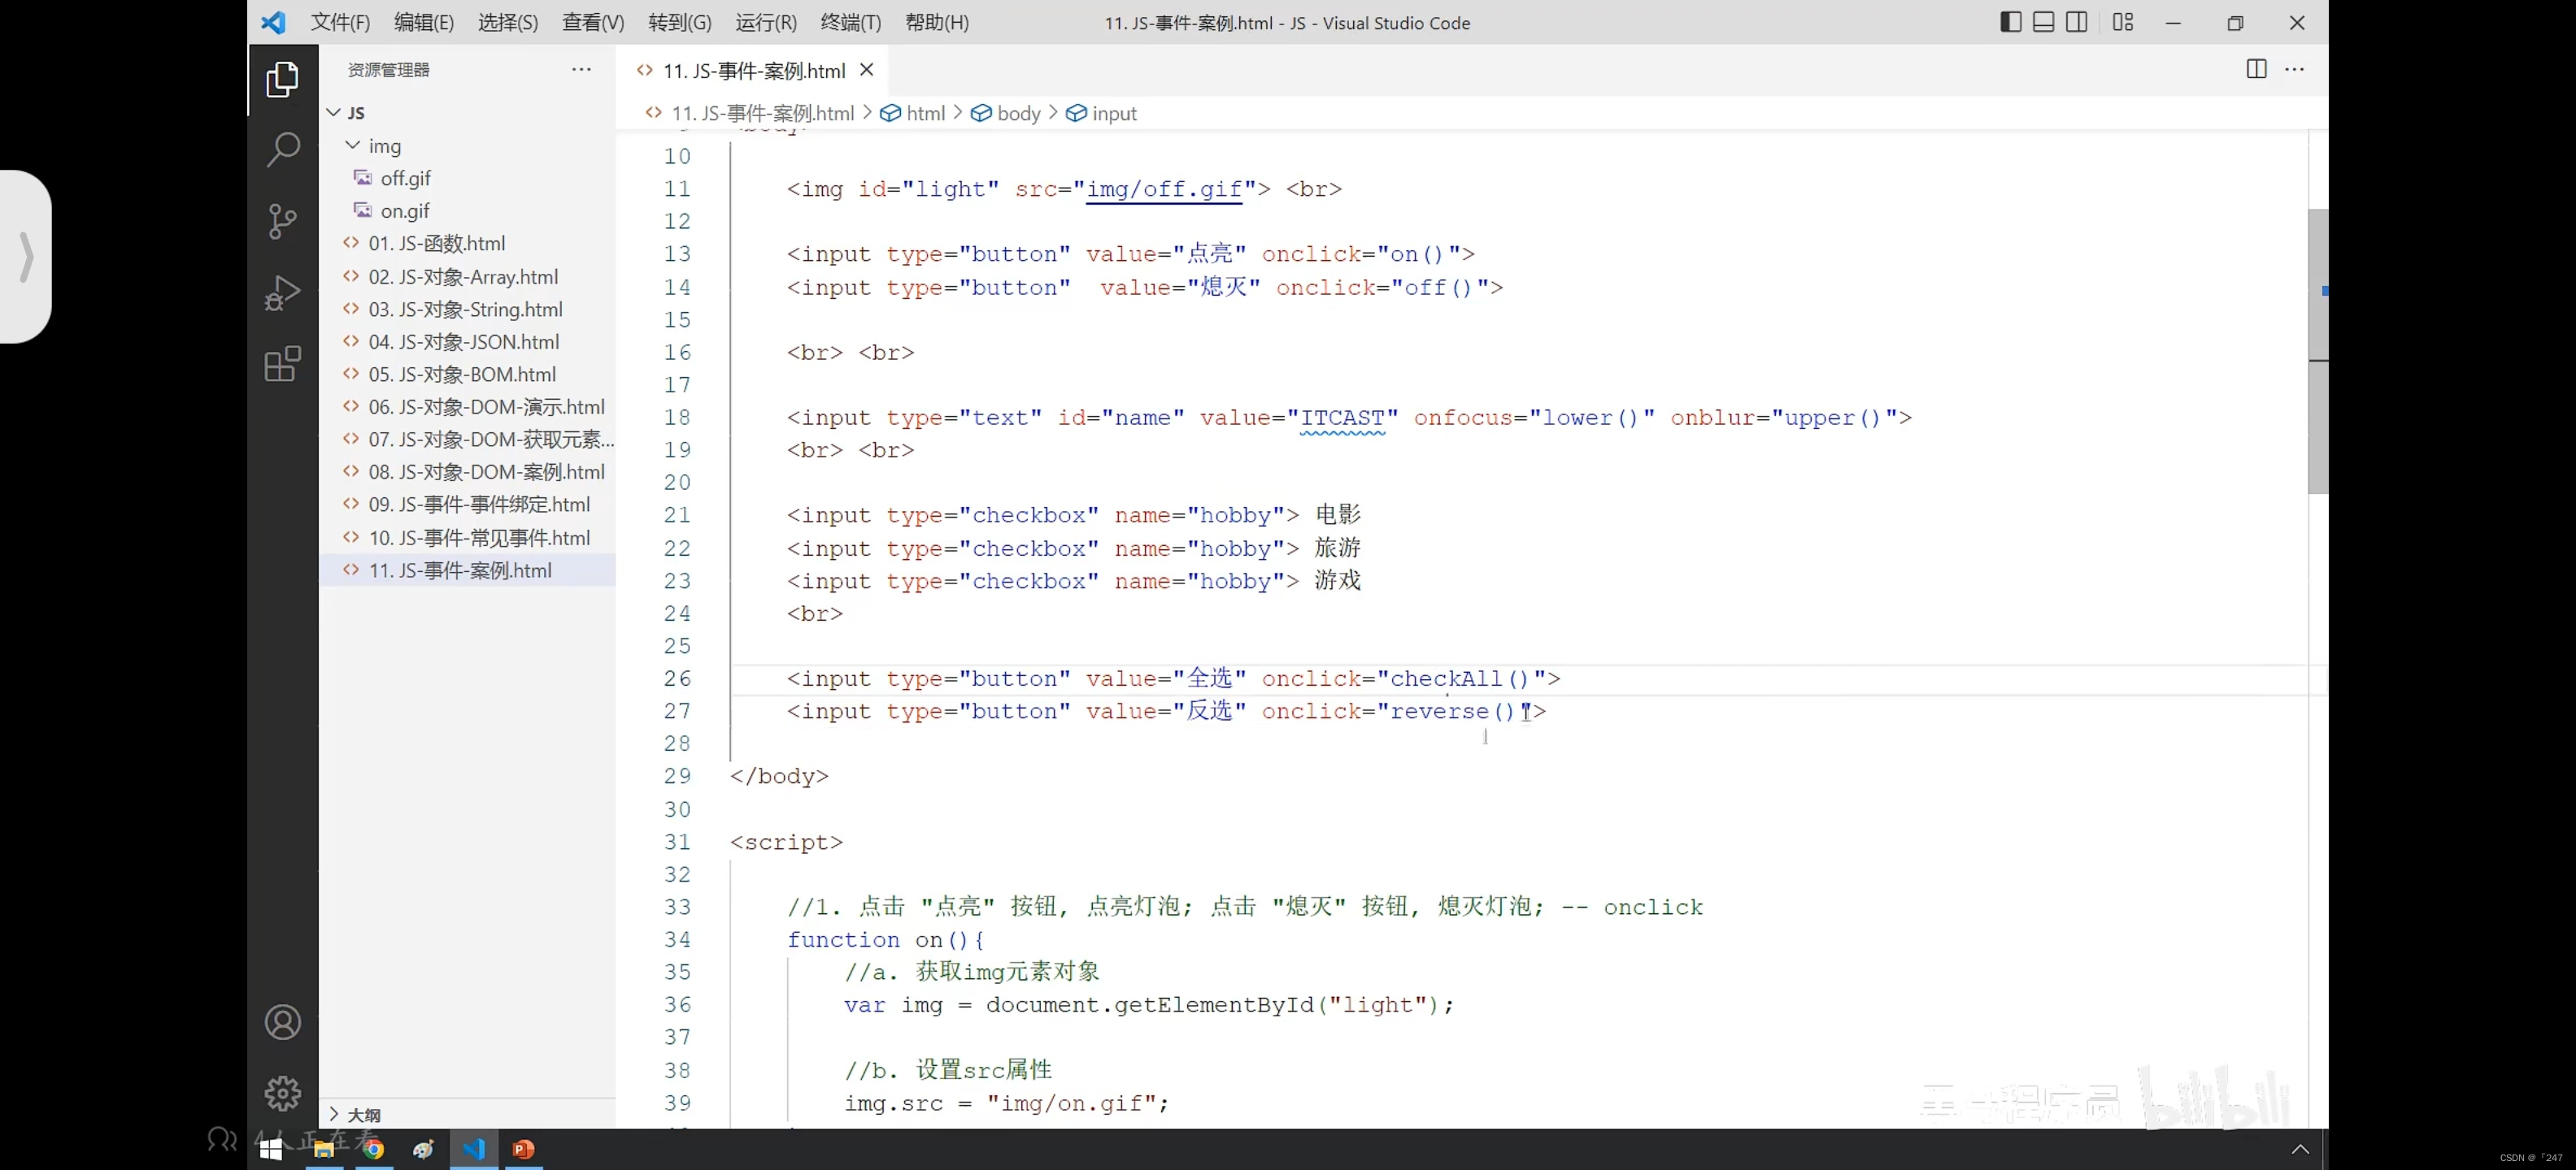Open the 帮助(H) menu
This screenshot has height=1170, width=2576.
(x=937, y=22)
